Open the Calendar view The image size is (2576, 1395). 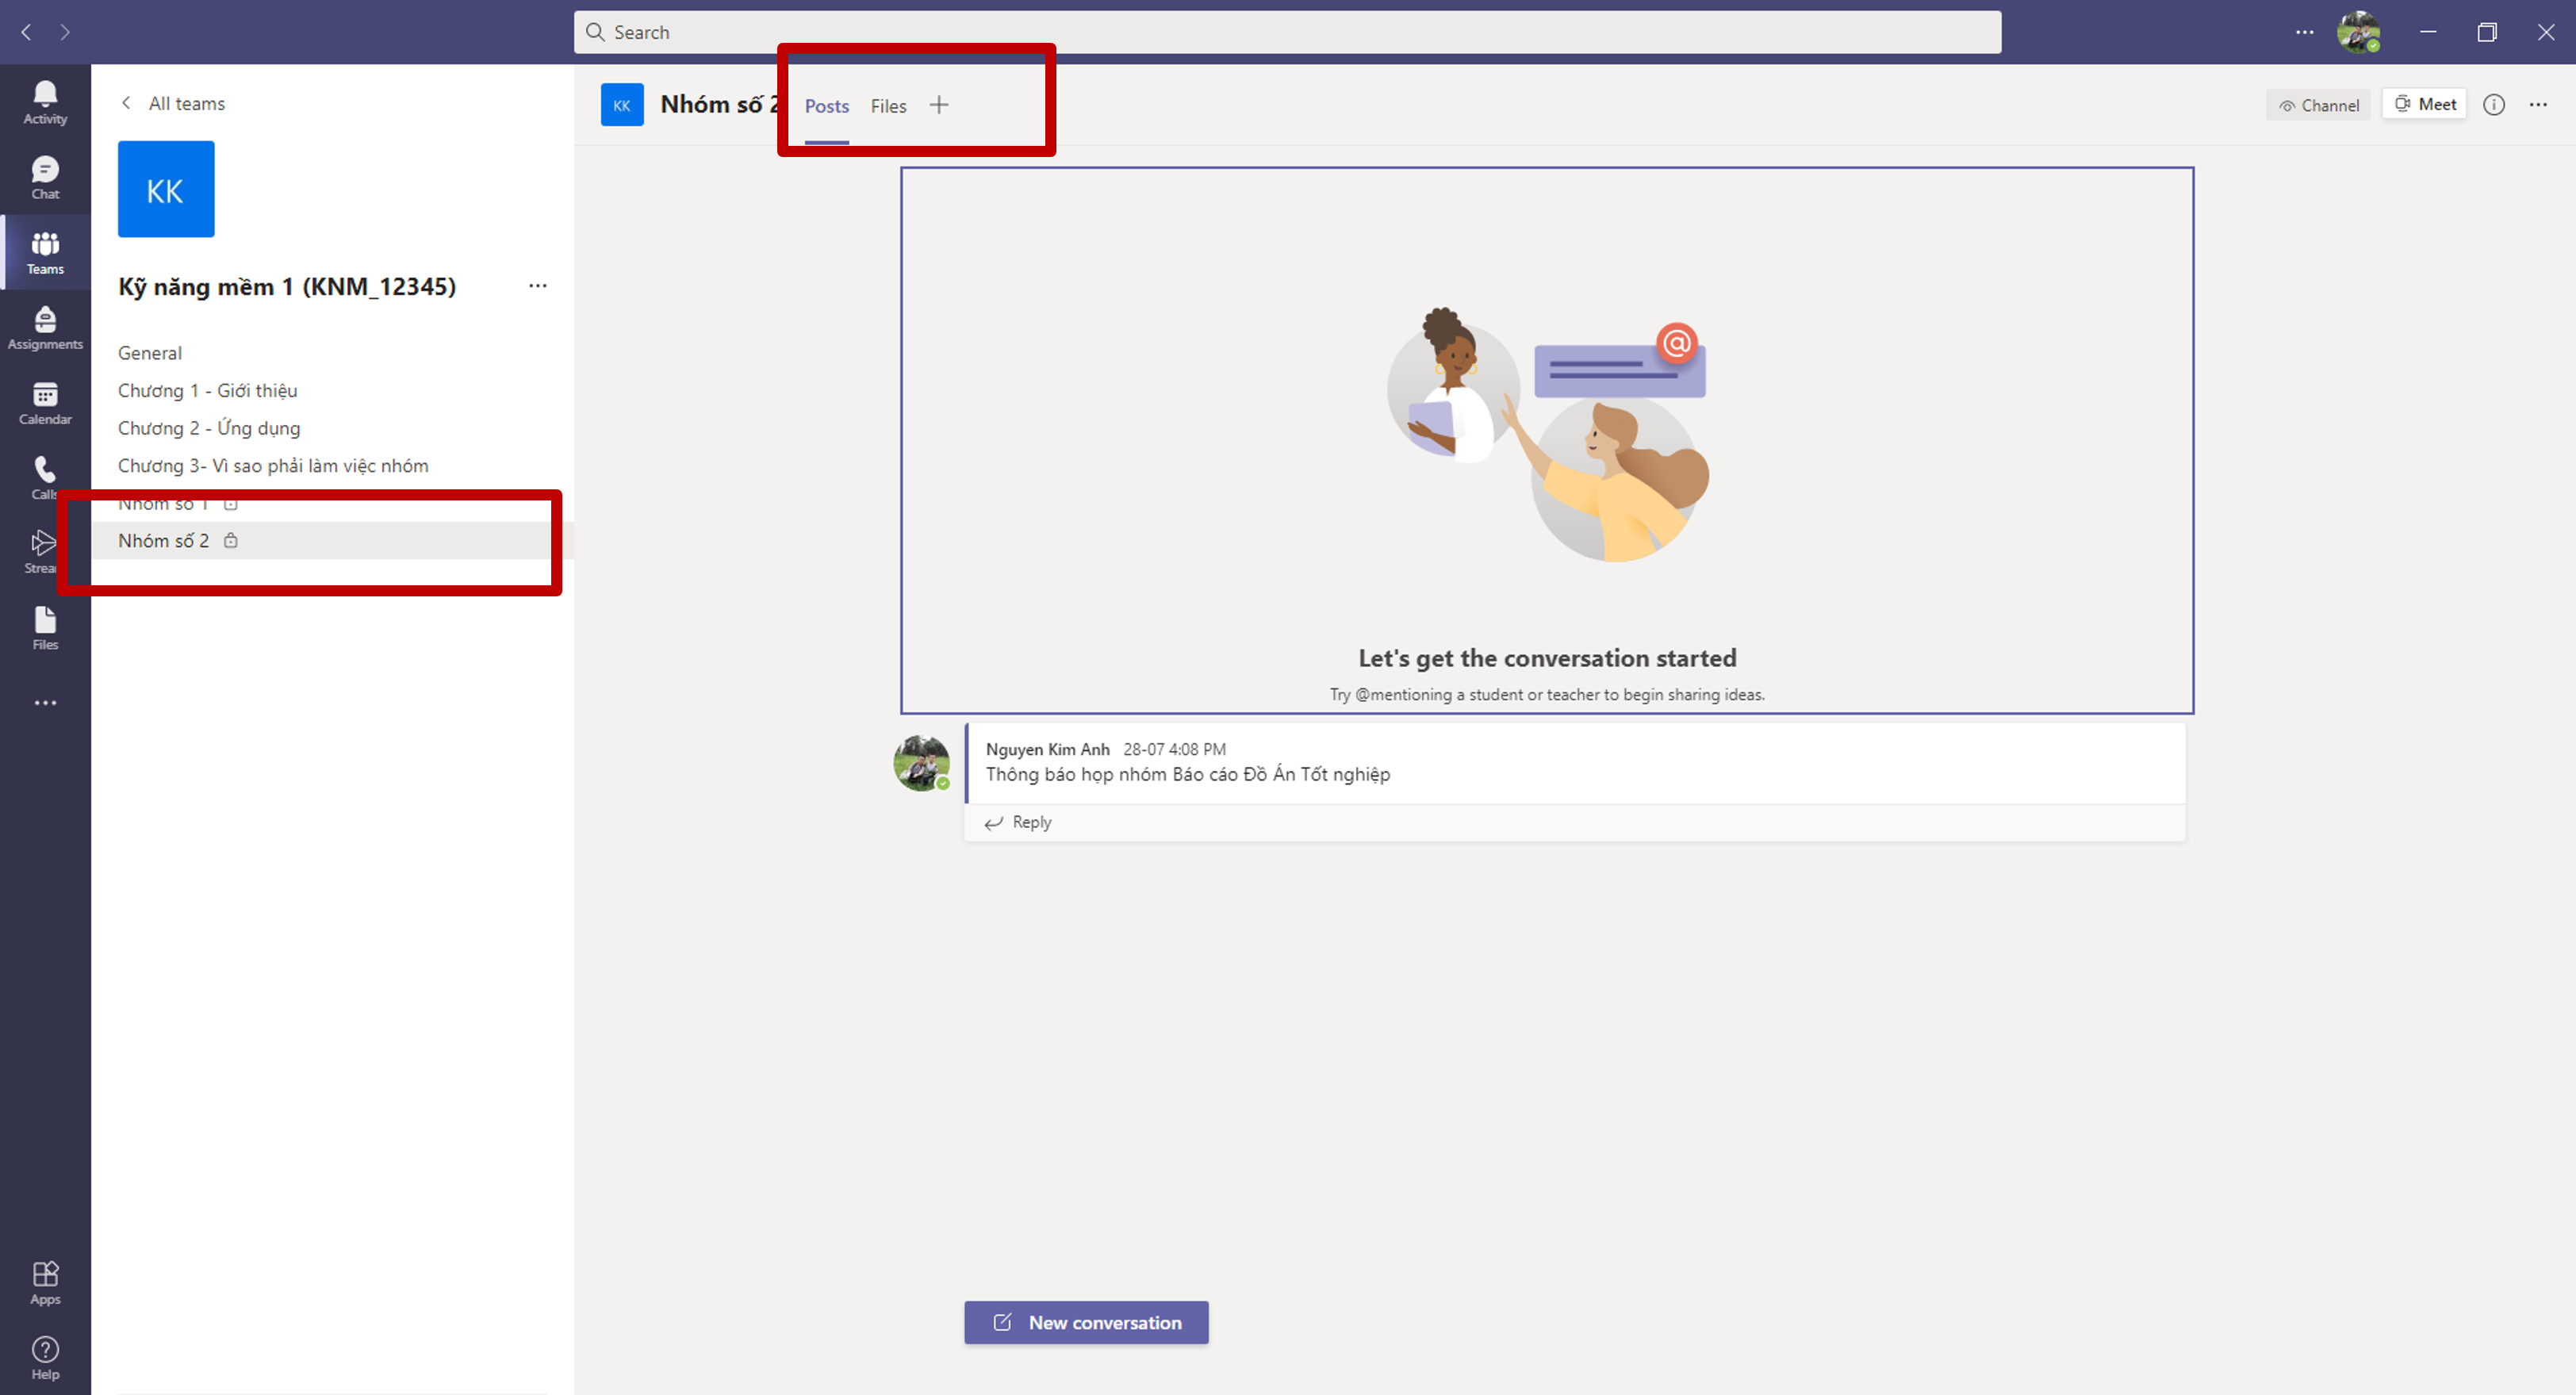pos(45,403)
